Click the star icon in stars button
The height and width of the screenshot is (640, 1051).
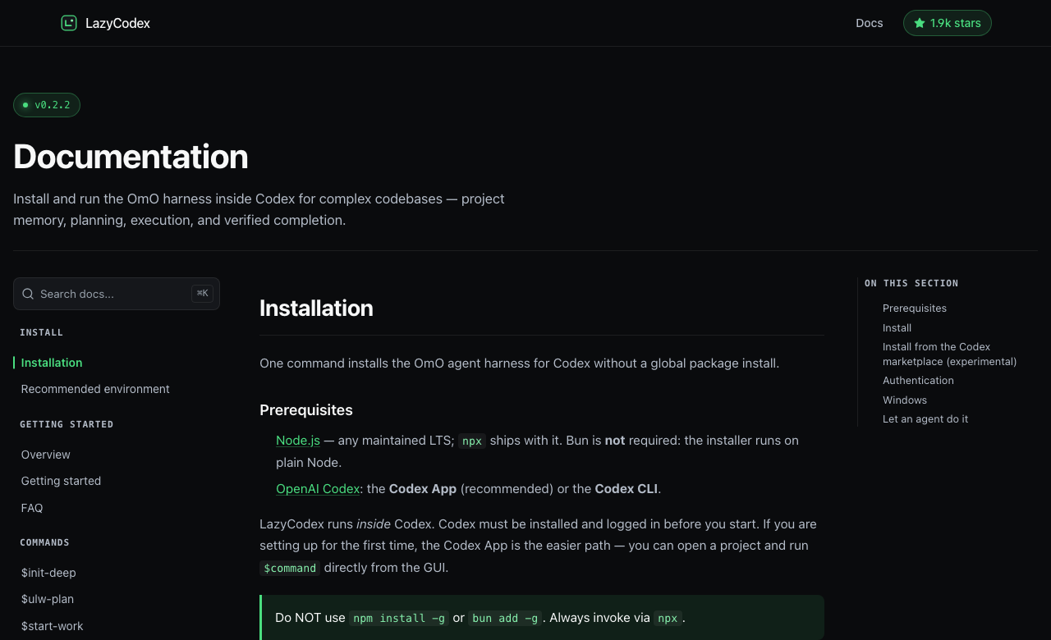point(920,23)
